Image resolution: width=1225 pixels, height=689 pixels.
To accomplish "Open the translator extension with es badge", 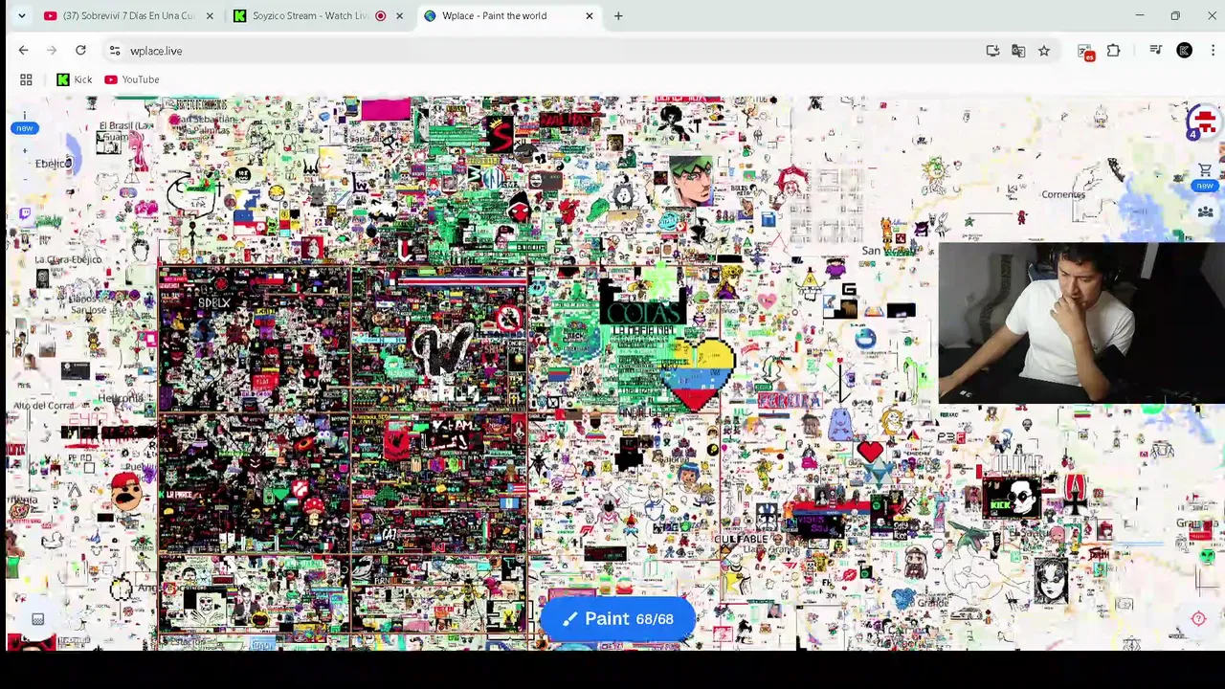I will coord(1085,52).
